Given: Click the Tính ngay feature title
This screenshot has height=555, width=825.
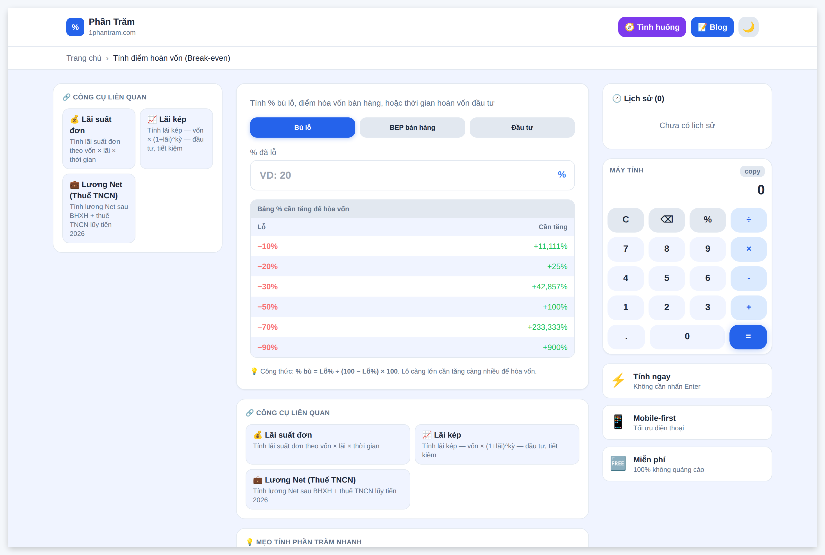Looking at the screenshot, I should [x=652, y=377].
